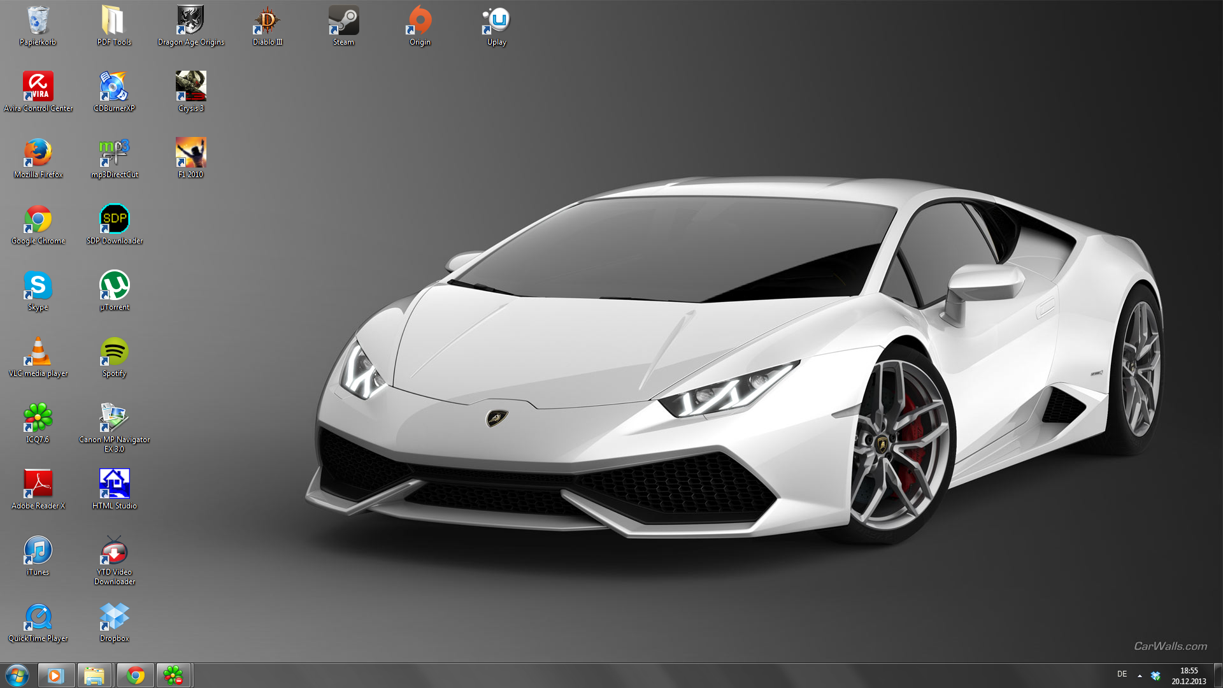The width and height of the screenshot is (1223, 688).
Task: Show hidden tray icons arrow
Action: click(x=1140, y=675)
